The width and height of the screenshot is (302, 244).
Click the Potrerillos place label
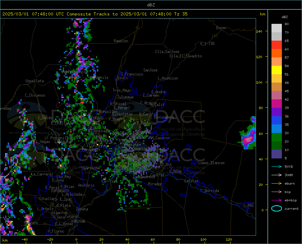61,138
